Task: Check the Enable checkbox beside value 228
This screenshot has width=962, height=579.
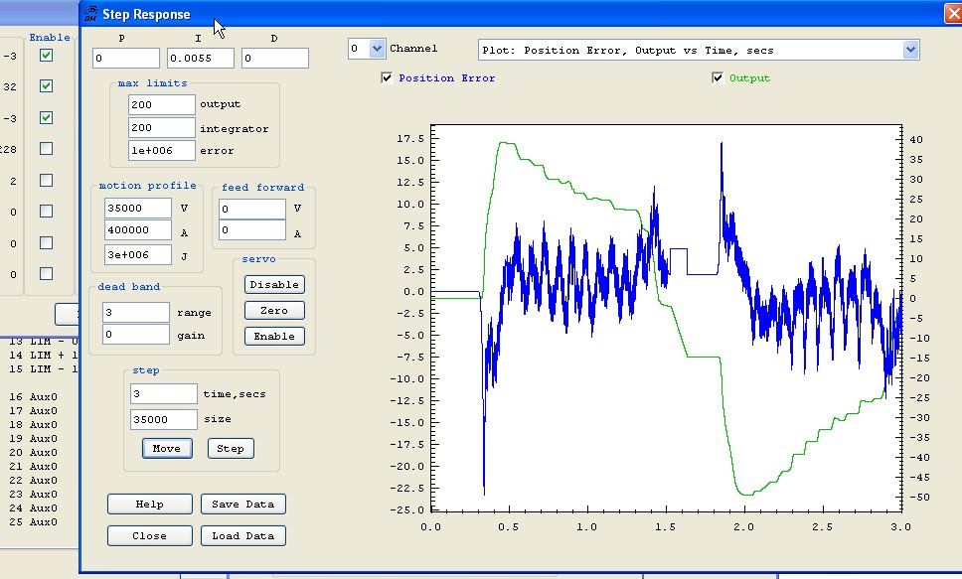Action: coord(46,149)
